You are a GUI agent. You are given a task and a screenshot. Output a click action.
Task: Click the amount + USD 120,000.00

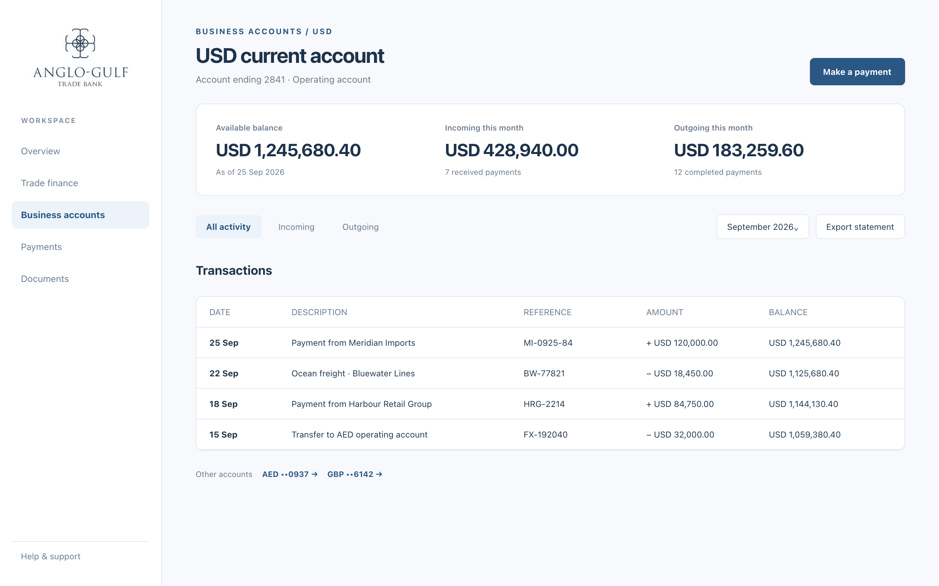click(682, 342)
